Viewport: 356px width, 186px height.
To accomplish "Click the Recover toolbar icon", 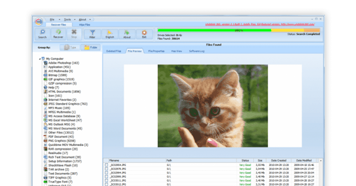I will click(58, 34).
